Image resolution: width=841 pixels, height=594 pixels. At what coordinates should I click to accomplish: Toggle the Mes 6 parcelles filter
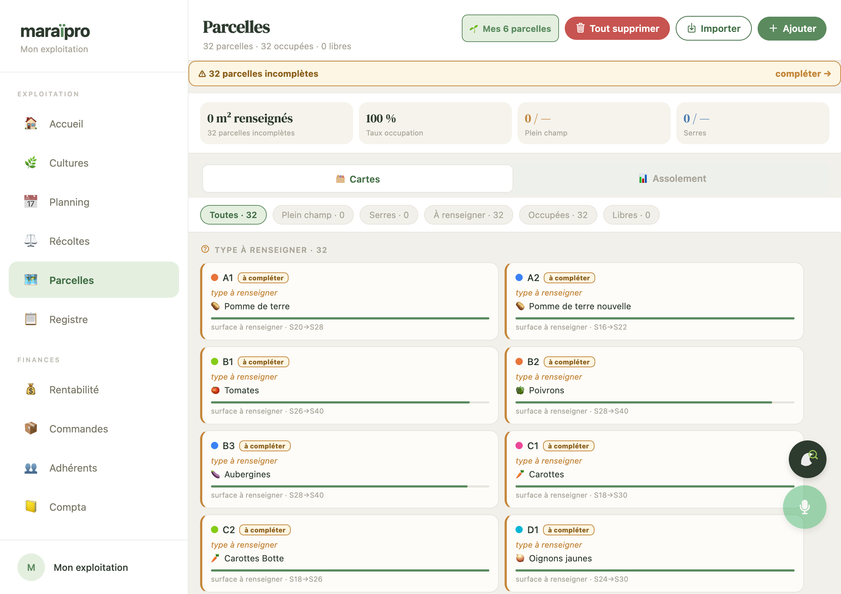510,28
